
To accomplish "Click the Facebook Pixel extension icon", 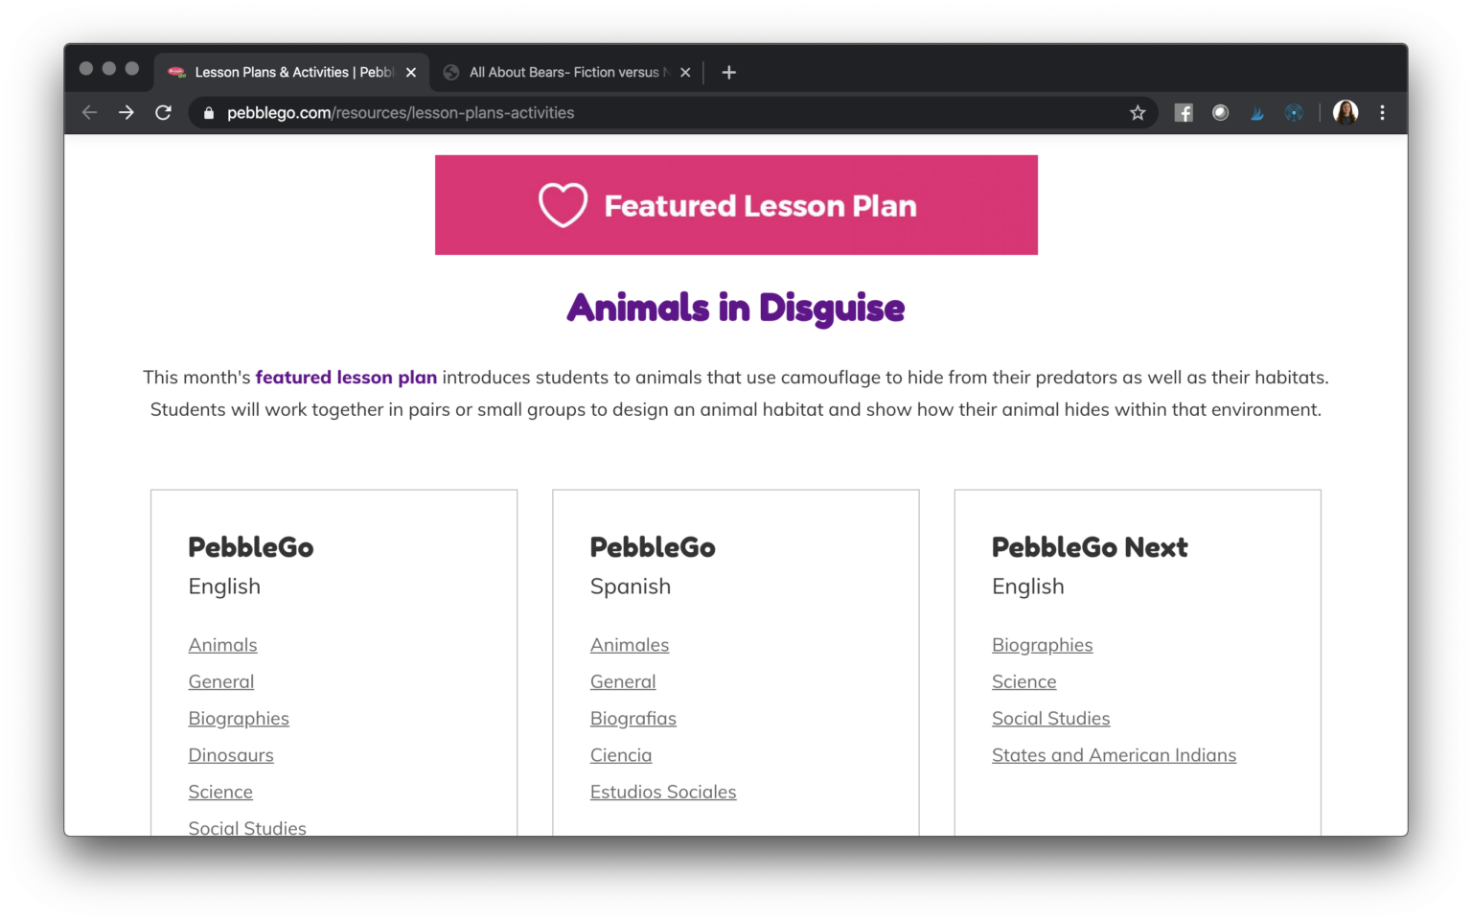I will tap(1183, 112).
